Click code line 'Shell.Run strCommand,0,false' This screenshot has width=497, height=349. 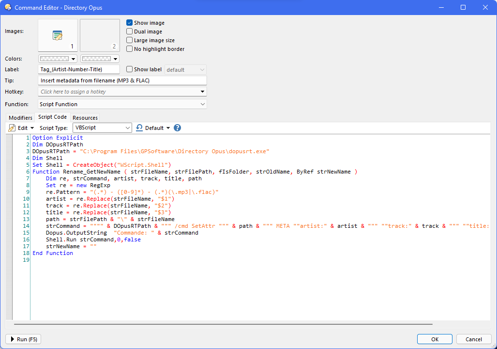click(x=93, y=239)
